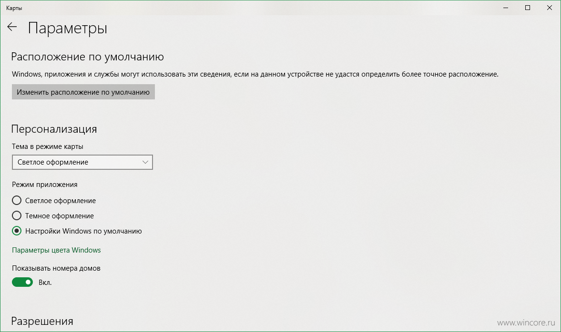The image size is (561, 332).
Task: Click the Расположение по умолчанию heading
Action: click(87, 57)
